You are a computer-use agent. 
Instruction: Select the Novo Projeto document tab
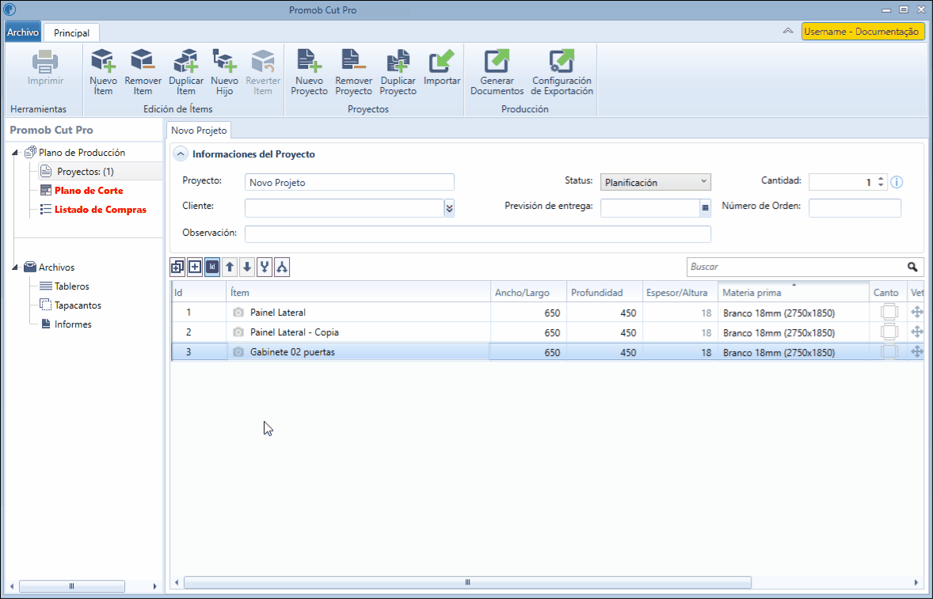pos(199,130)
